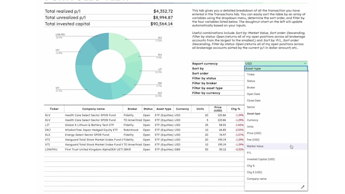Open the Report currency USD dropdown arrow

point(305,63)
